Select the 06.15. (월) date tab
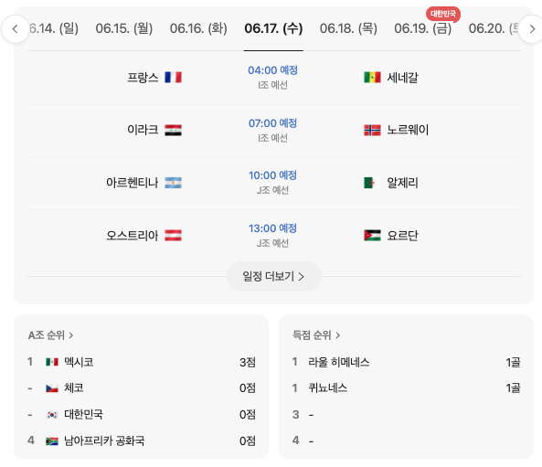The height and width of the screenshot is (467, 542). click(124, 28)
